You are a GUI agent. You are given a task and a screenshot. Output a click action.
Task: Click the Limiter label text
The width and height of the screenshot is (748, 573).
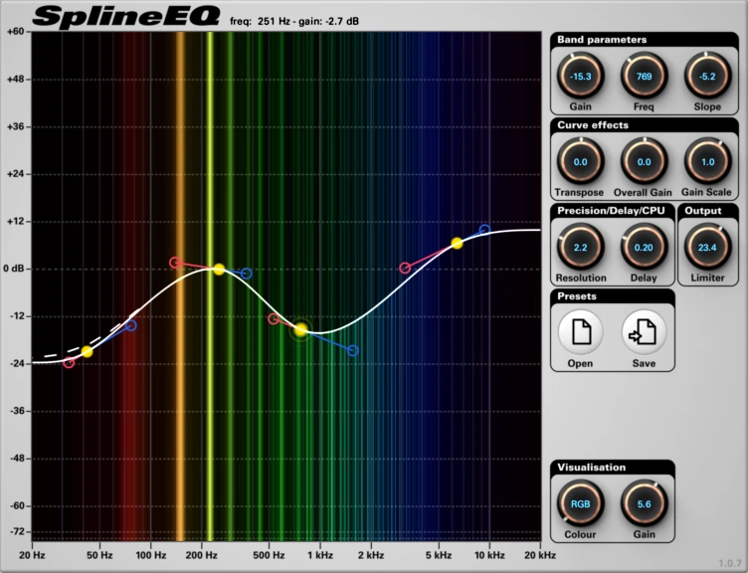pos(707,278)
